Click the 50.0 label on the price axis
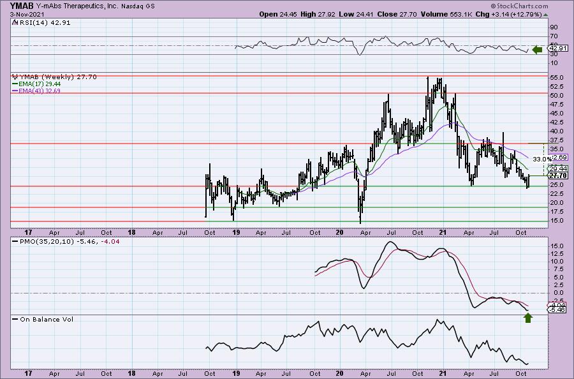This screenshot has width=574, height=379. click(556, 96)
